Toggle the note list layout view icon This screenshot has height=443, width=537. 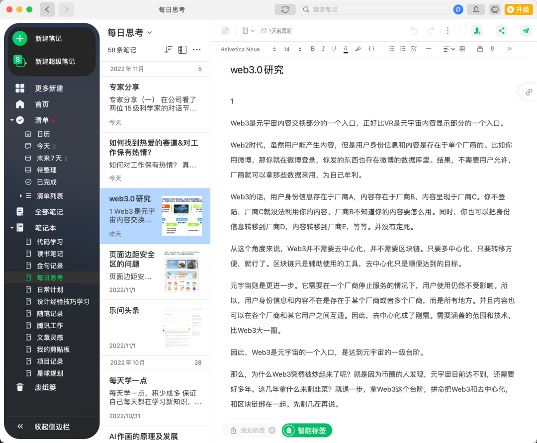click(x=182, y=50)
